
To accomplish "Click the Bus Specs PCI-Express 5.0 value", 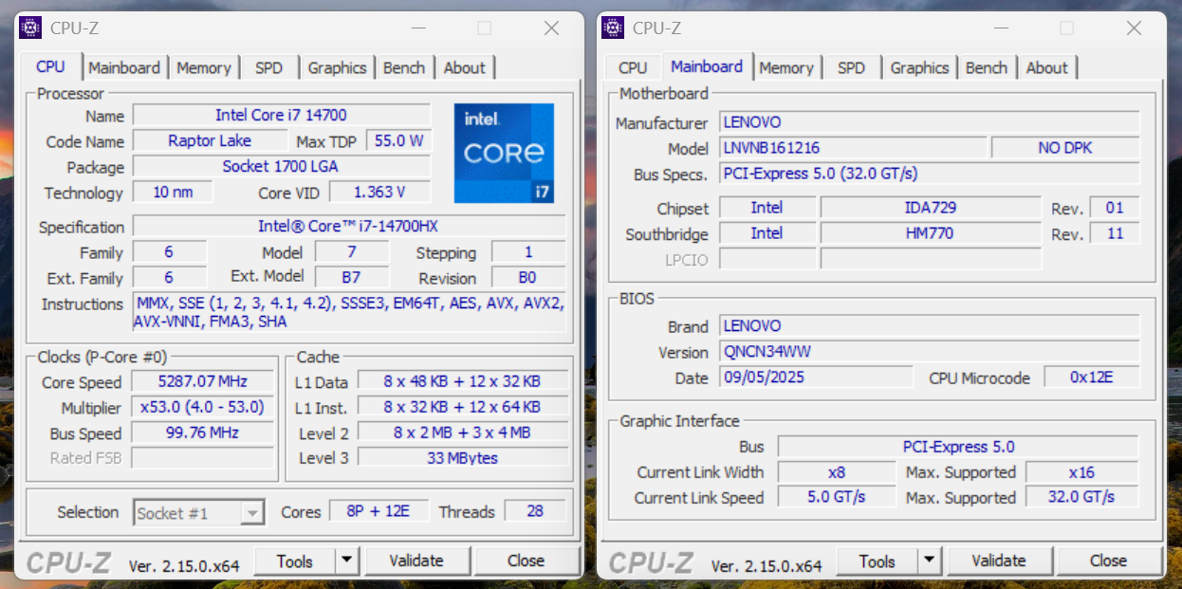I will pos(929,174).
